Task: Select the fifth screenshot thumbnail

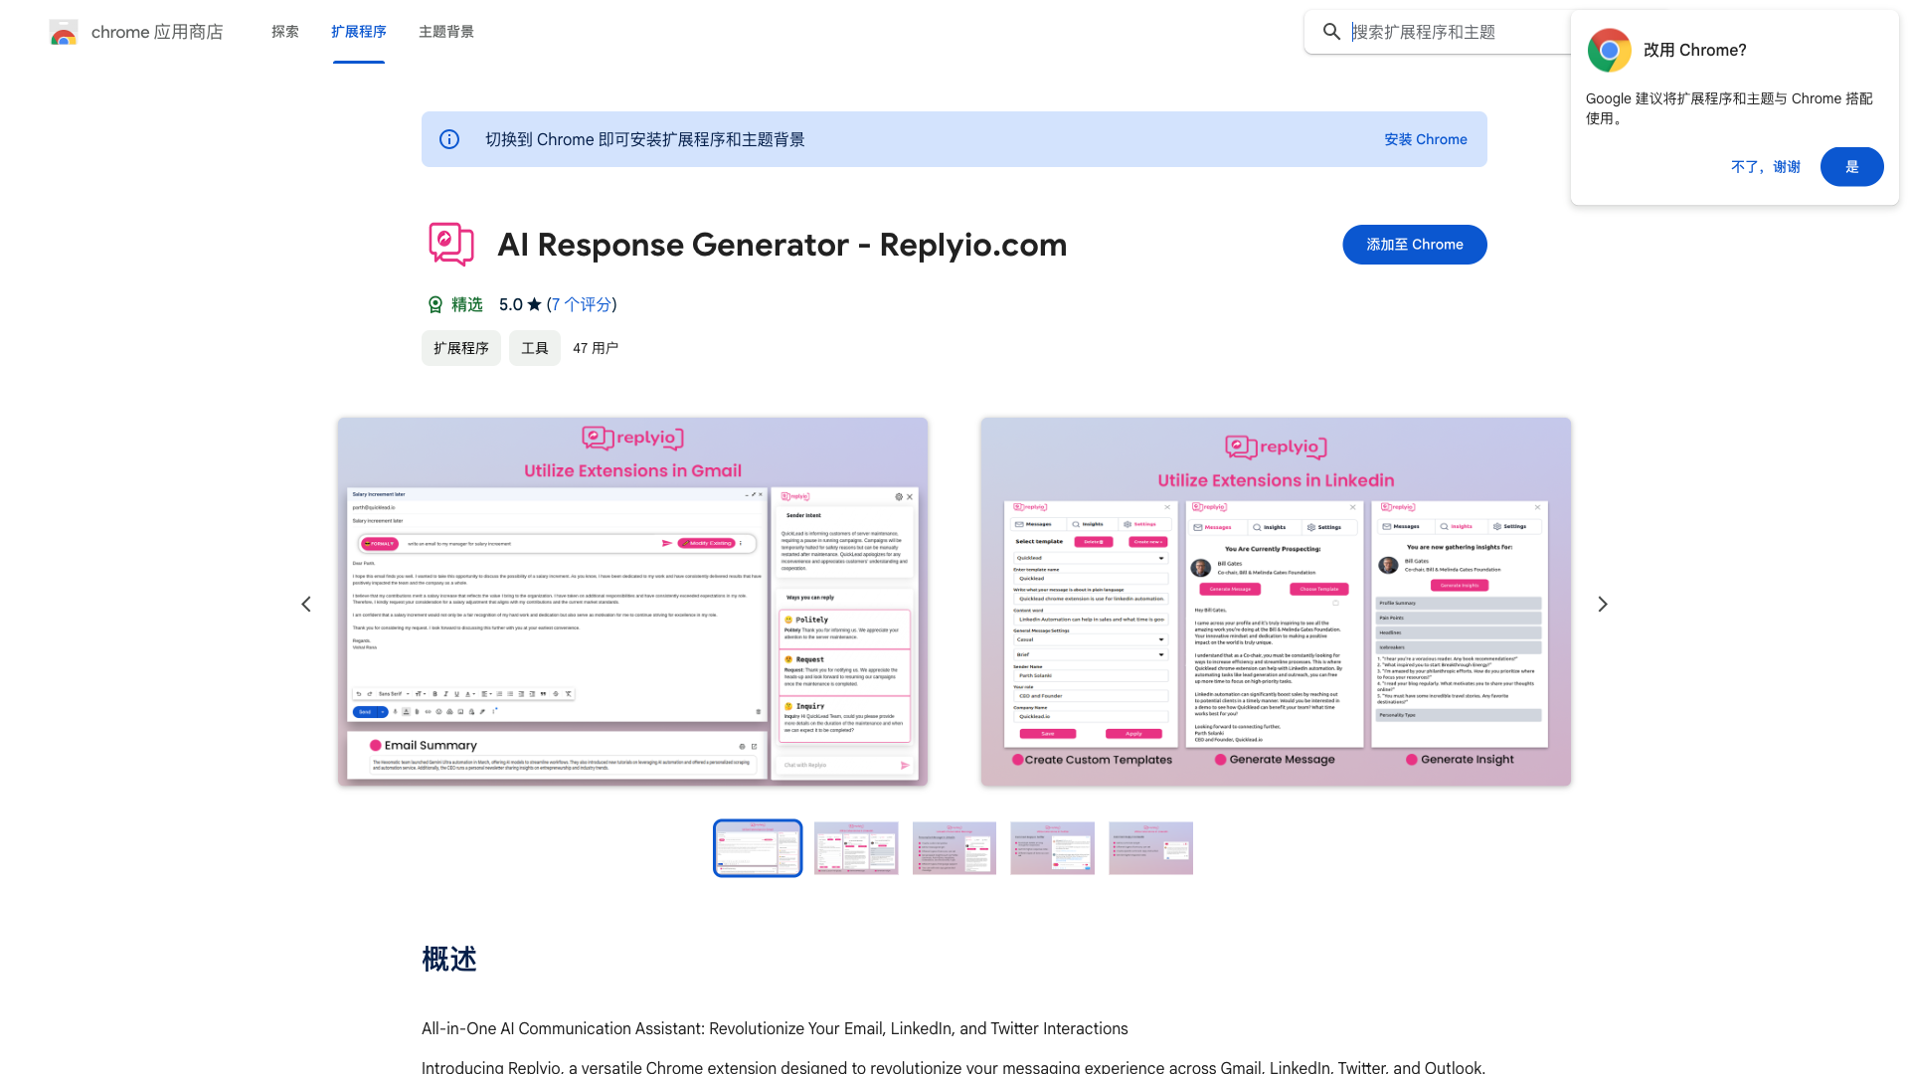Action: (x=1150, y=848)
